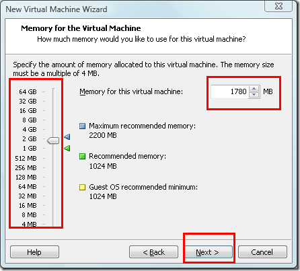Go to previous step with Back button
The height and width of the screenshot is (271, 300).
(x=153, y=252)
